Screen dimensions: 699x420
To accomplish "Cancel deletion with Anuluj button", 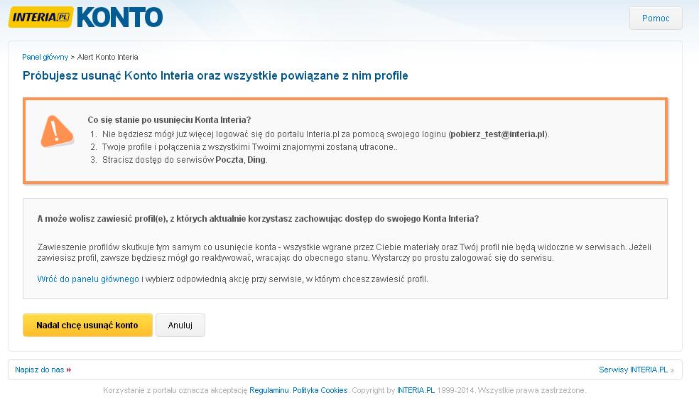I will tap(180, 325).
